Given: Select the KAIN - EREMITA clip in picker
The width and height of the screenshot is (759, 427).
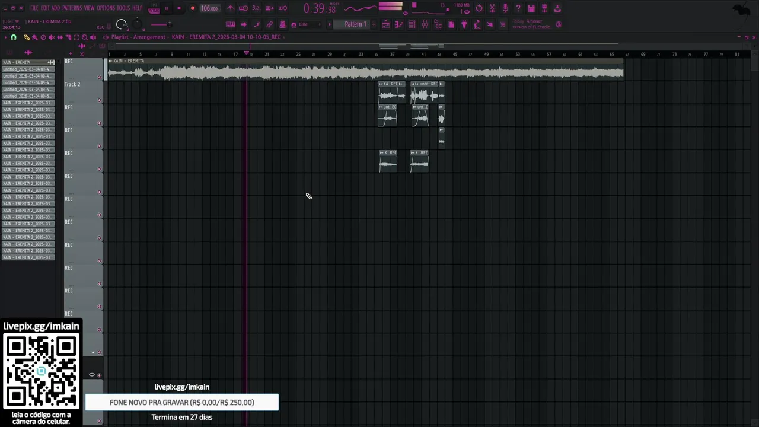Looking at the screenshot, I should (28, 62).
